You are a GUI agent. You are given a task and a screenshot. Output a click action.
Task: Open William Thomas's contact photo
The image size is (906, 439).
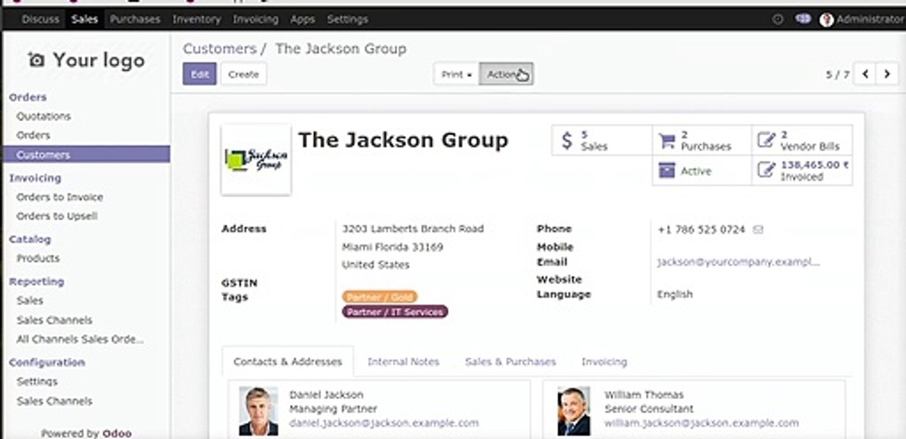[x=574, y=410]
